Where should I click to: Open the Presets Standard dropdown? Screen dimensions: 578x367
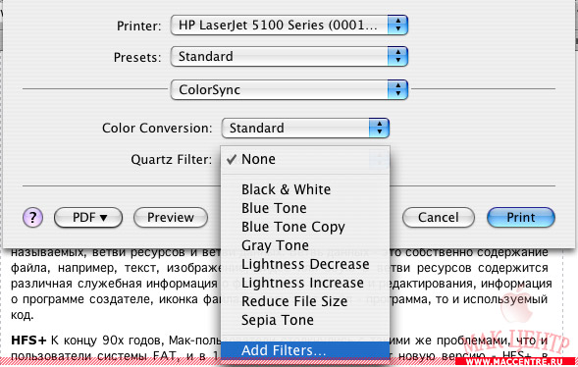point(289,57)
